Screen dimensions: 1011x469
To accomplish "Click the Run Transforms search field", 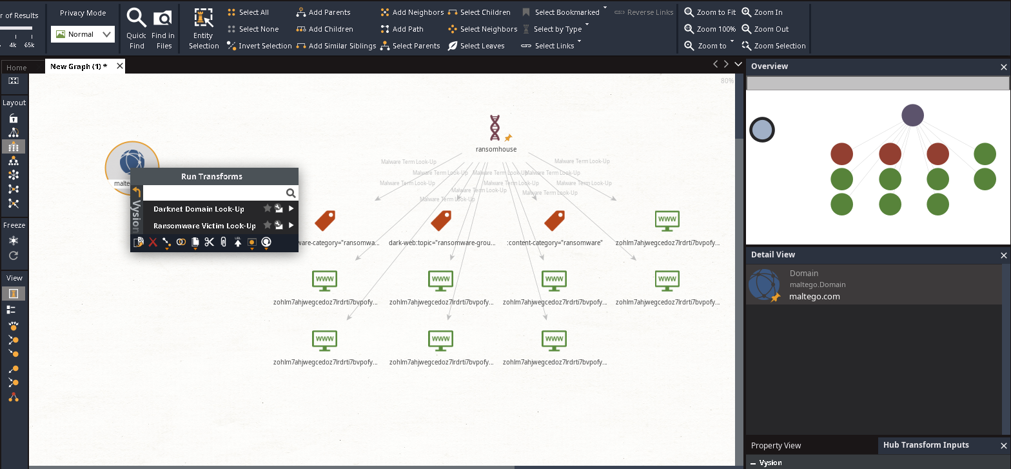I will (213, 193).
